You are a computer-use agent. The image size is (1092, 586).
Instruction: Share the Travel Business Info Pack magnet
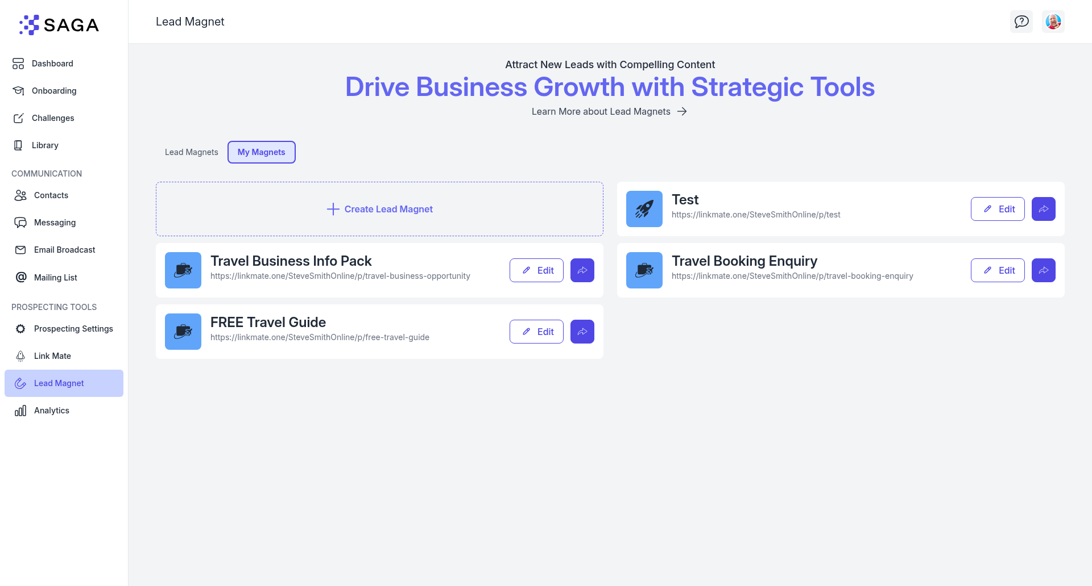[x=582, y=270]
